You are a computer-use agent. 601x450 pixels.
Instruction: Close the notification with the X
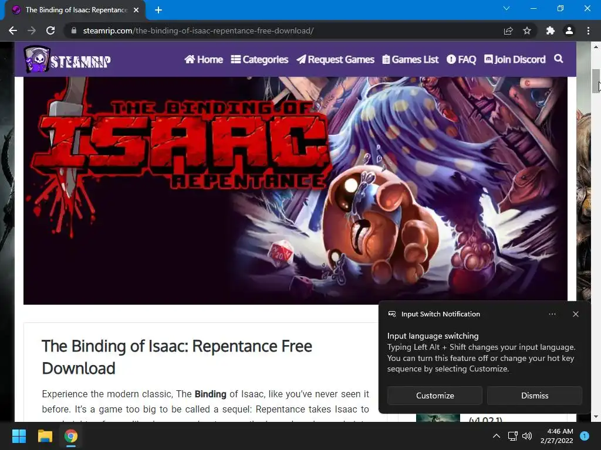click(575, 314)
